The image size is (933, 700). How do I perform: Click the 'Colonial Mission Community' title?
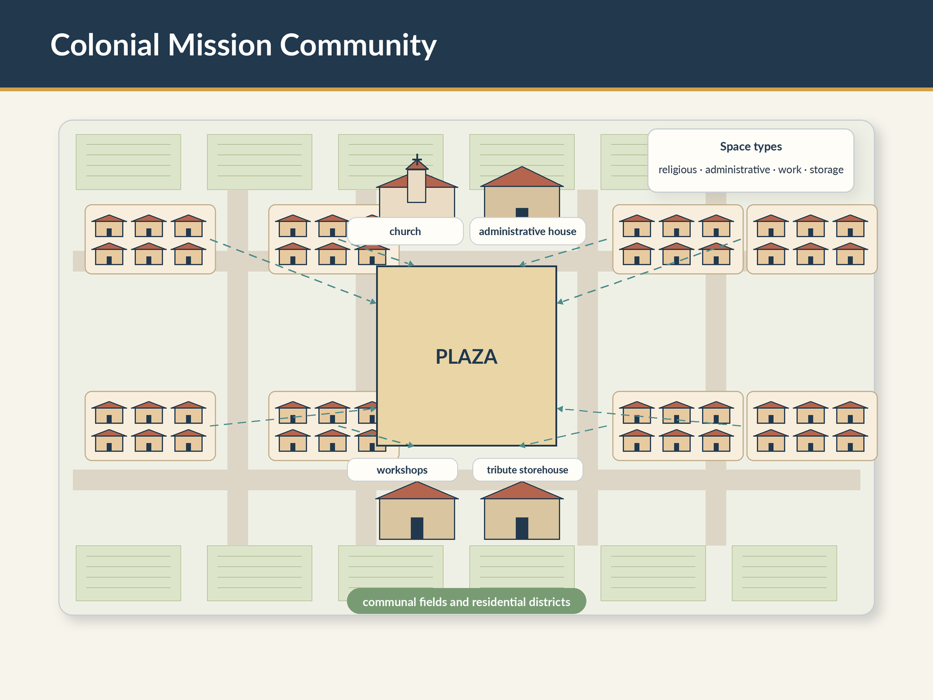tap(243, 45)
